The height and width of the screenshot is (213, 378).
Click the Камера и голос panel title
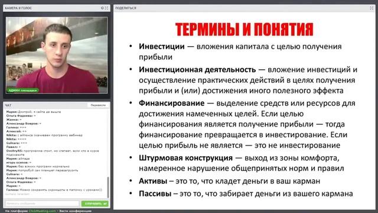18,8
